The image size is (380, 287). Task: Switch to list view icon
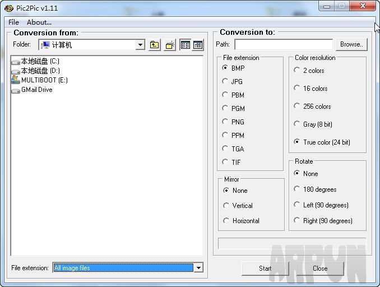[186, 45]
